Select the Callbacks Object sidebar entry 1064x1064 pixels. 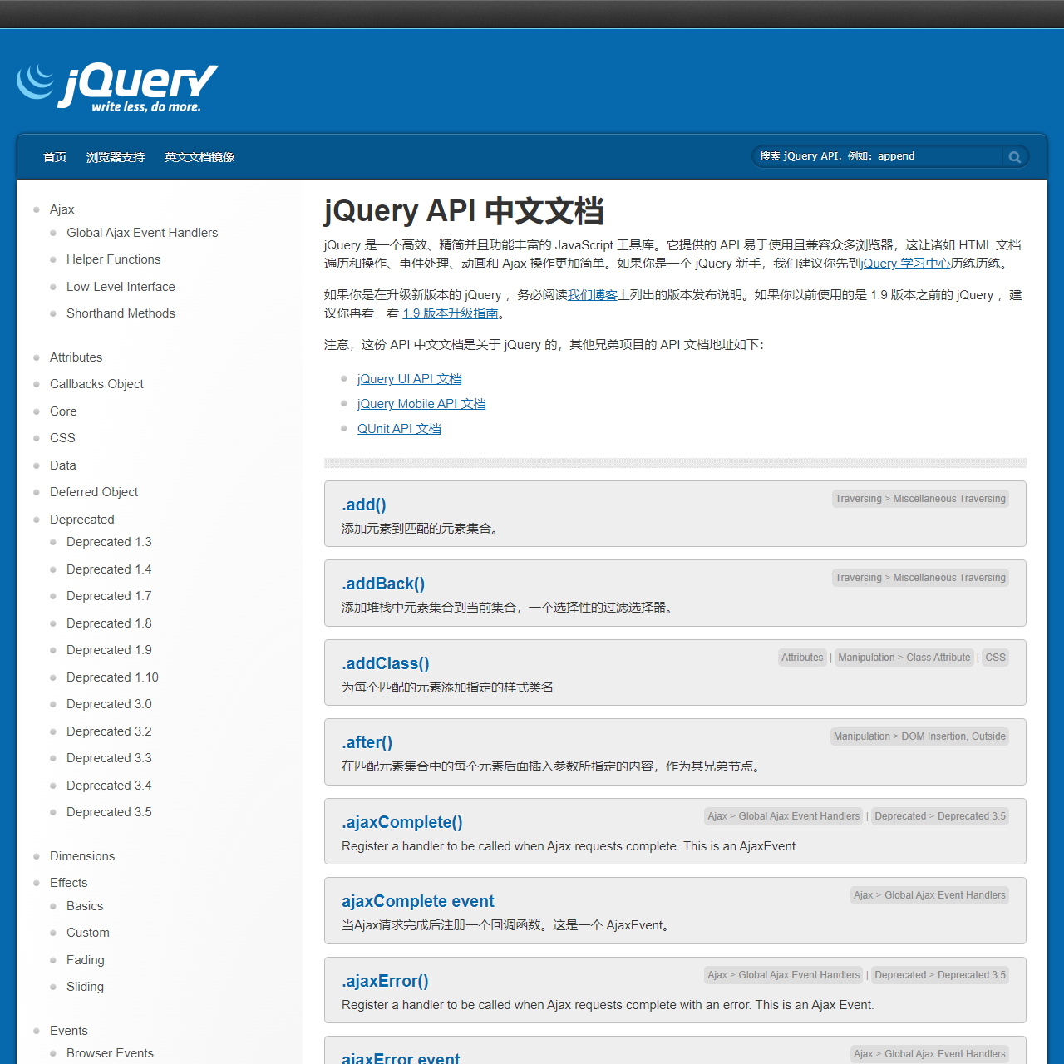[96, 384]
